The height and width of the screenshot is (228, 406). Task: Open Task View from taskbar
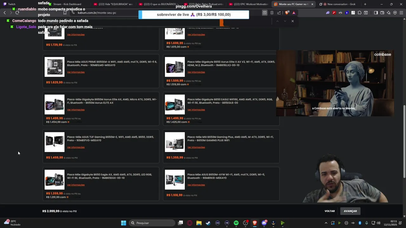click(x=180, y=223)
